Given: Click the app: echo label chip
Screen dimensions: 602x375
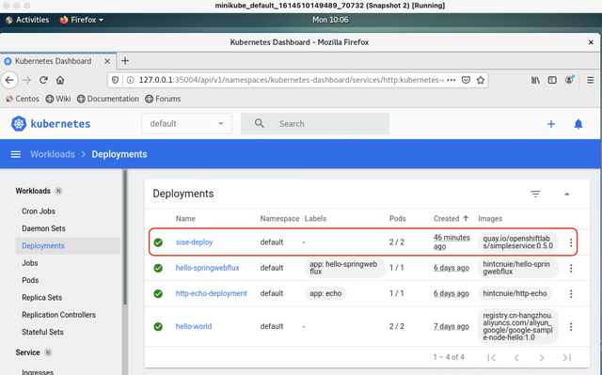Looking at the screenshot, I should click(x=325, y=293).
